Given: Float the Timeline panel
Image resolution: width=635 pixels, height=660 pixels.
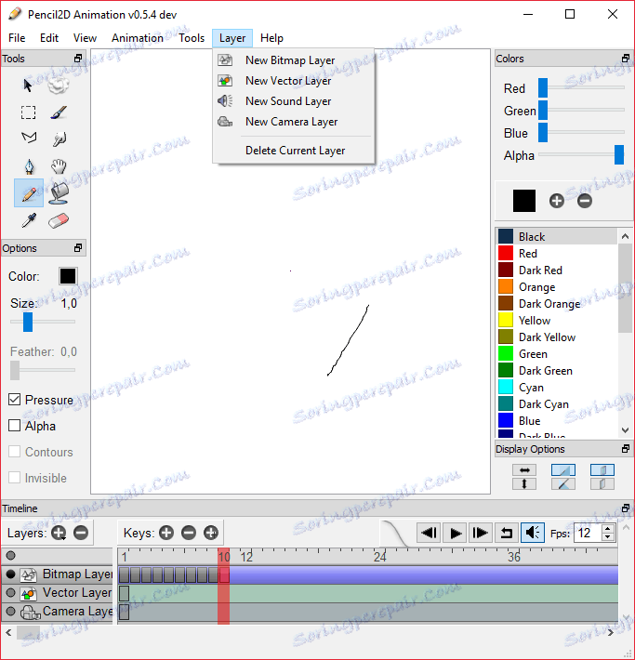Looking at the screenshot, I should click(x=626, y=508).
